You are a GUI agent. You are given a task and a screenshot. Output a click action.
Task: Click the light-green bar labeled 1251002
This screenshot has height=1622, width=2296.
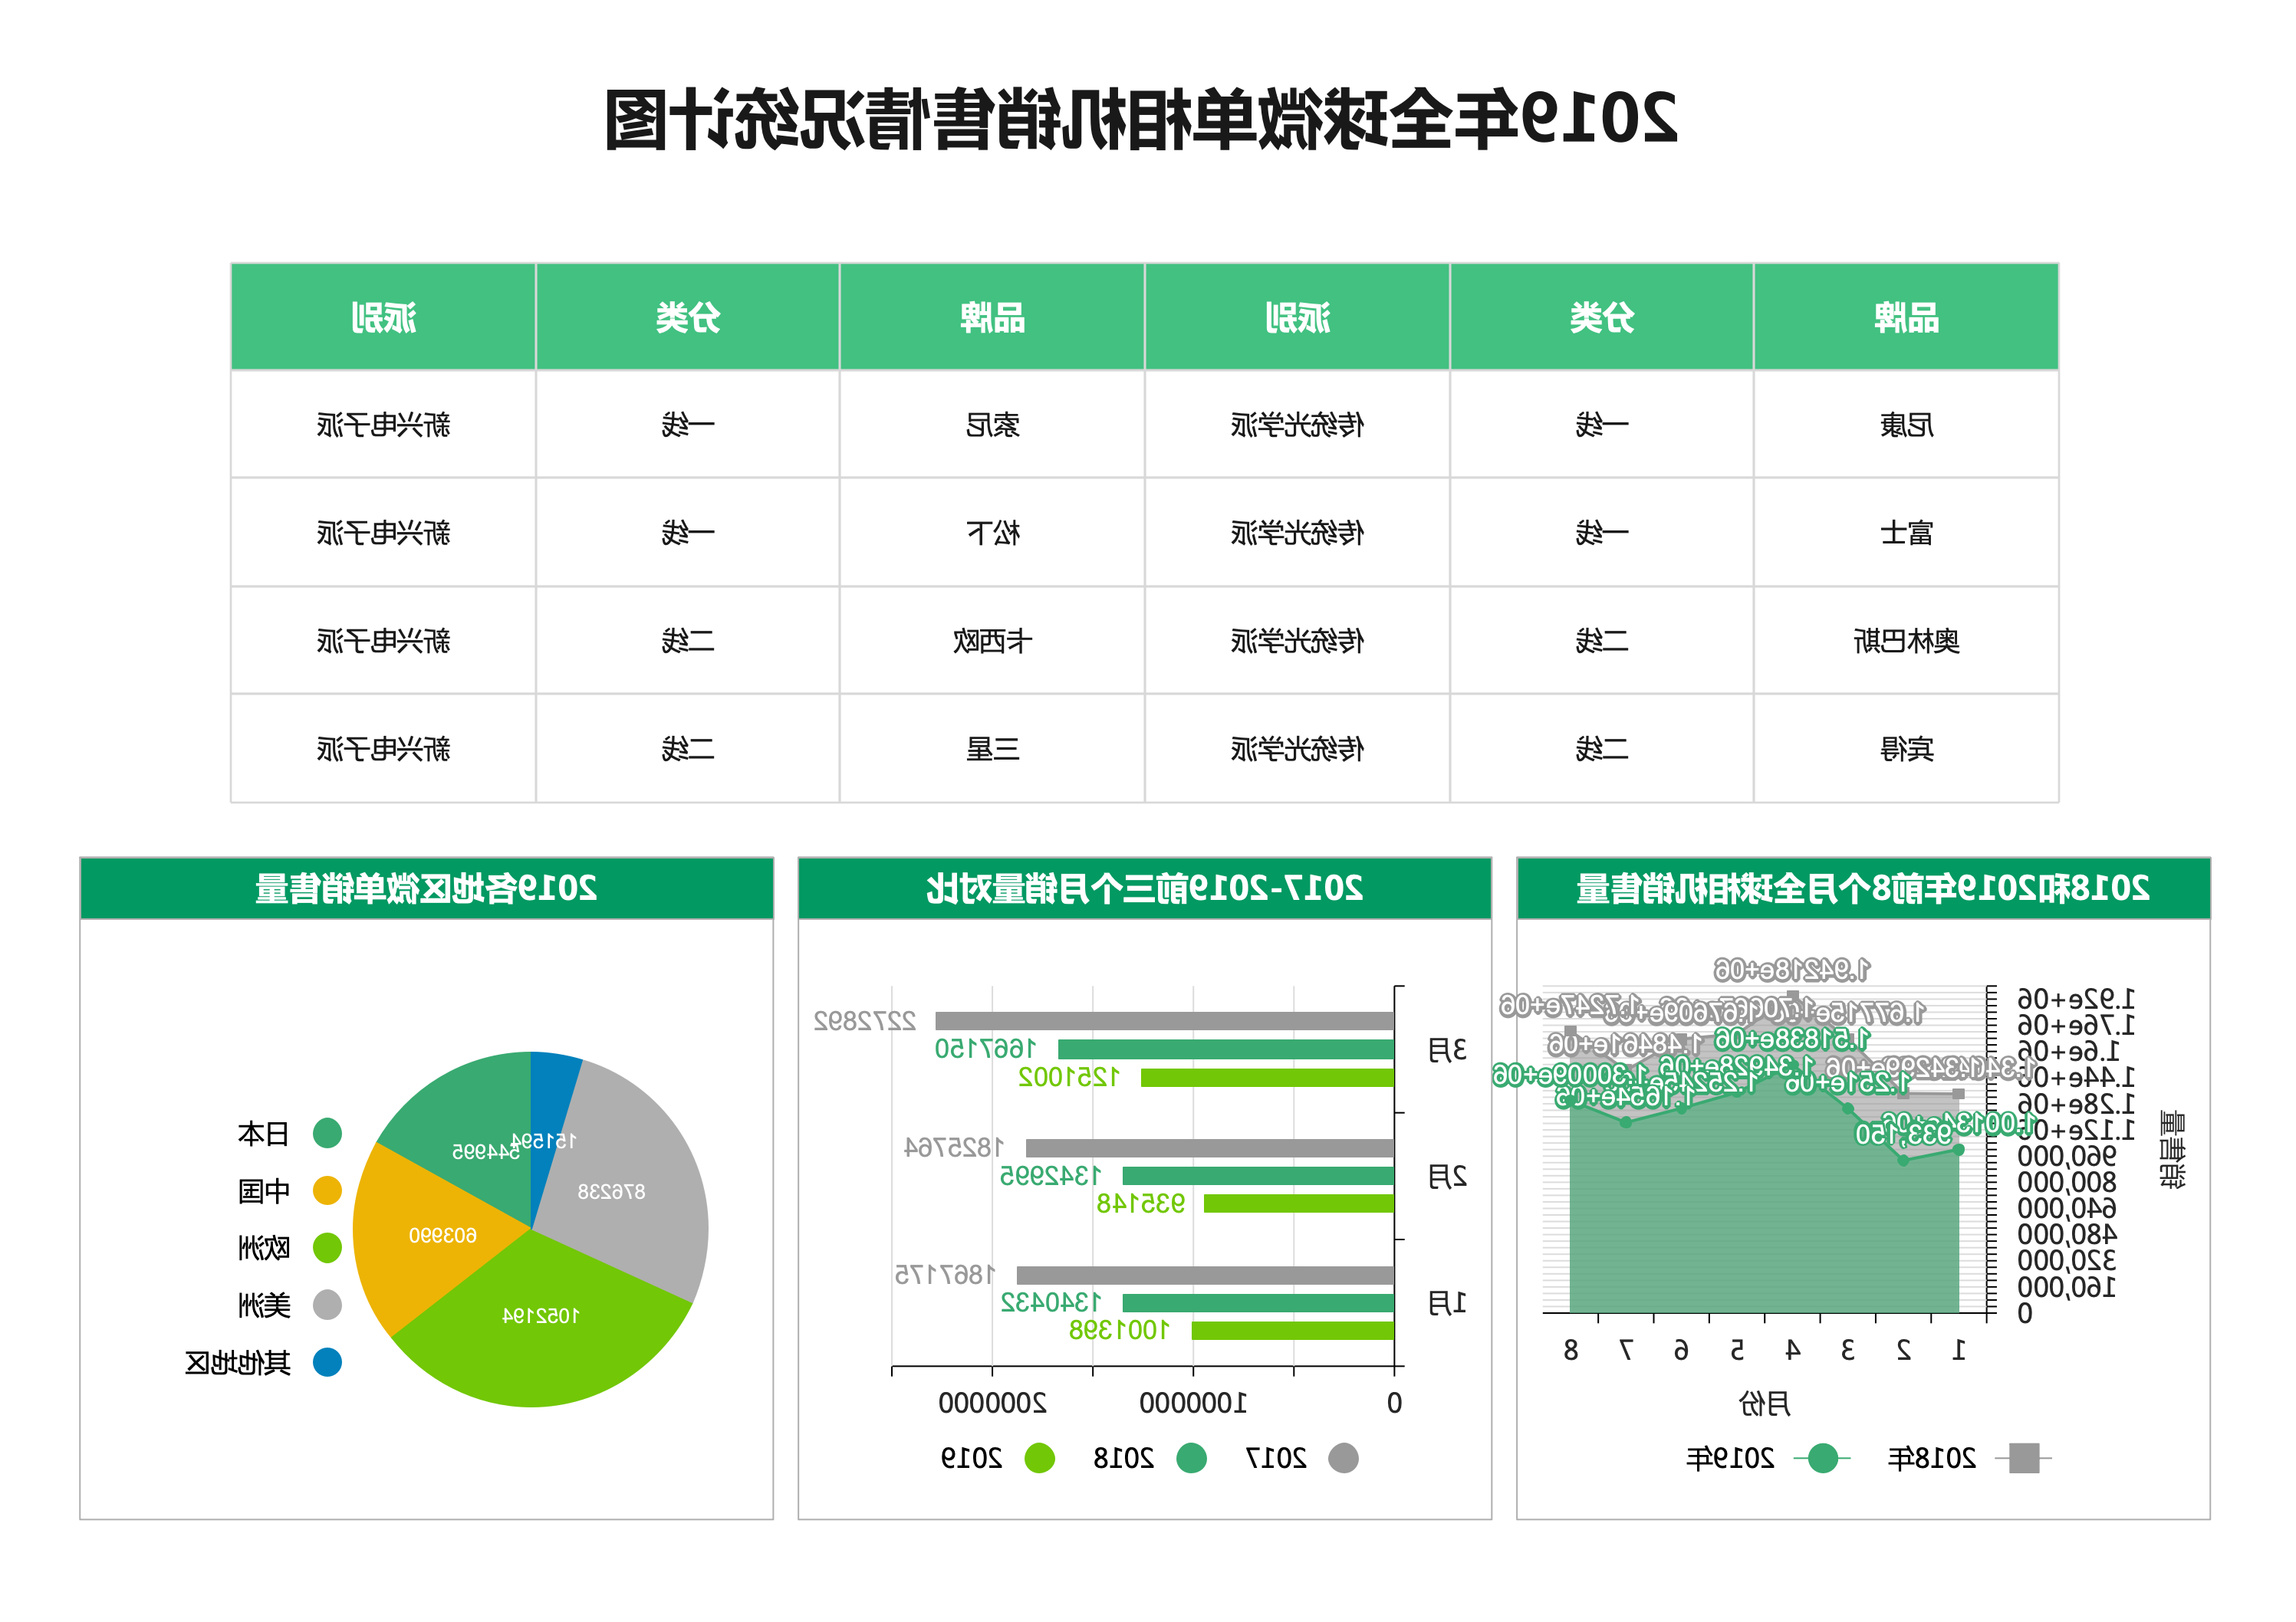point(1268,1077)
